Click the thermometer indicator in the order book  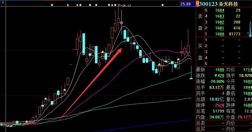250,29
